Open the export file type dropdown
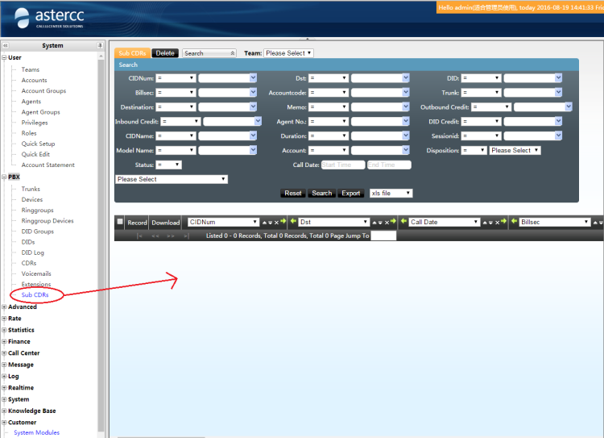Screen dimensions: 604x438 [x=391, y=194]
